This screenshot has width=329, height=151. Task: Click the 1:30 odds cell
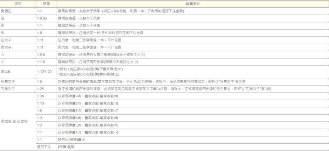pyautogui.click(x=41, y=96)
